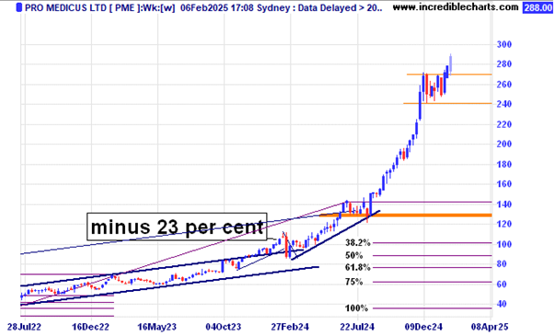Click the 61.8% Fibonacci level label

pyautogui.click(x=358, y=268)
